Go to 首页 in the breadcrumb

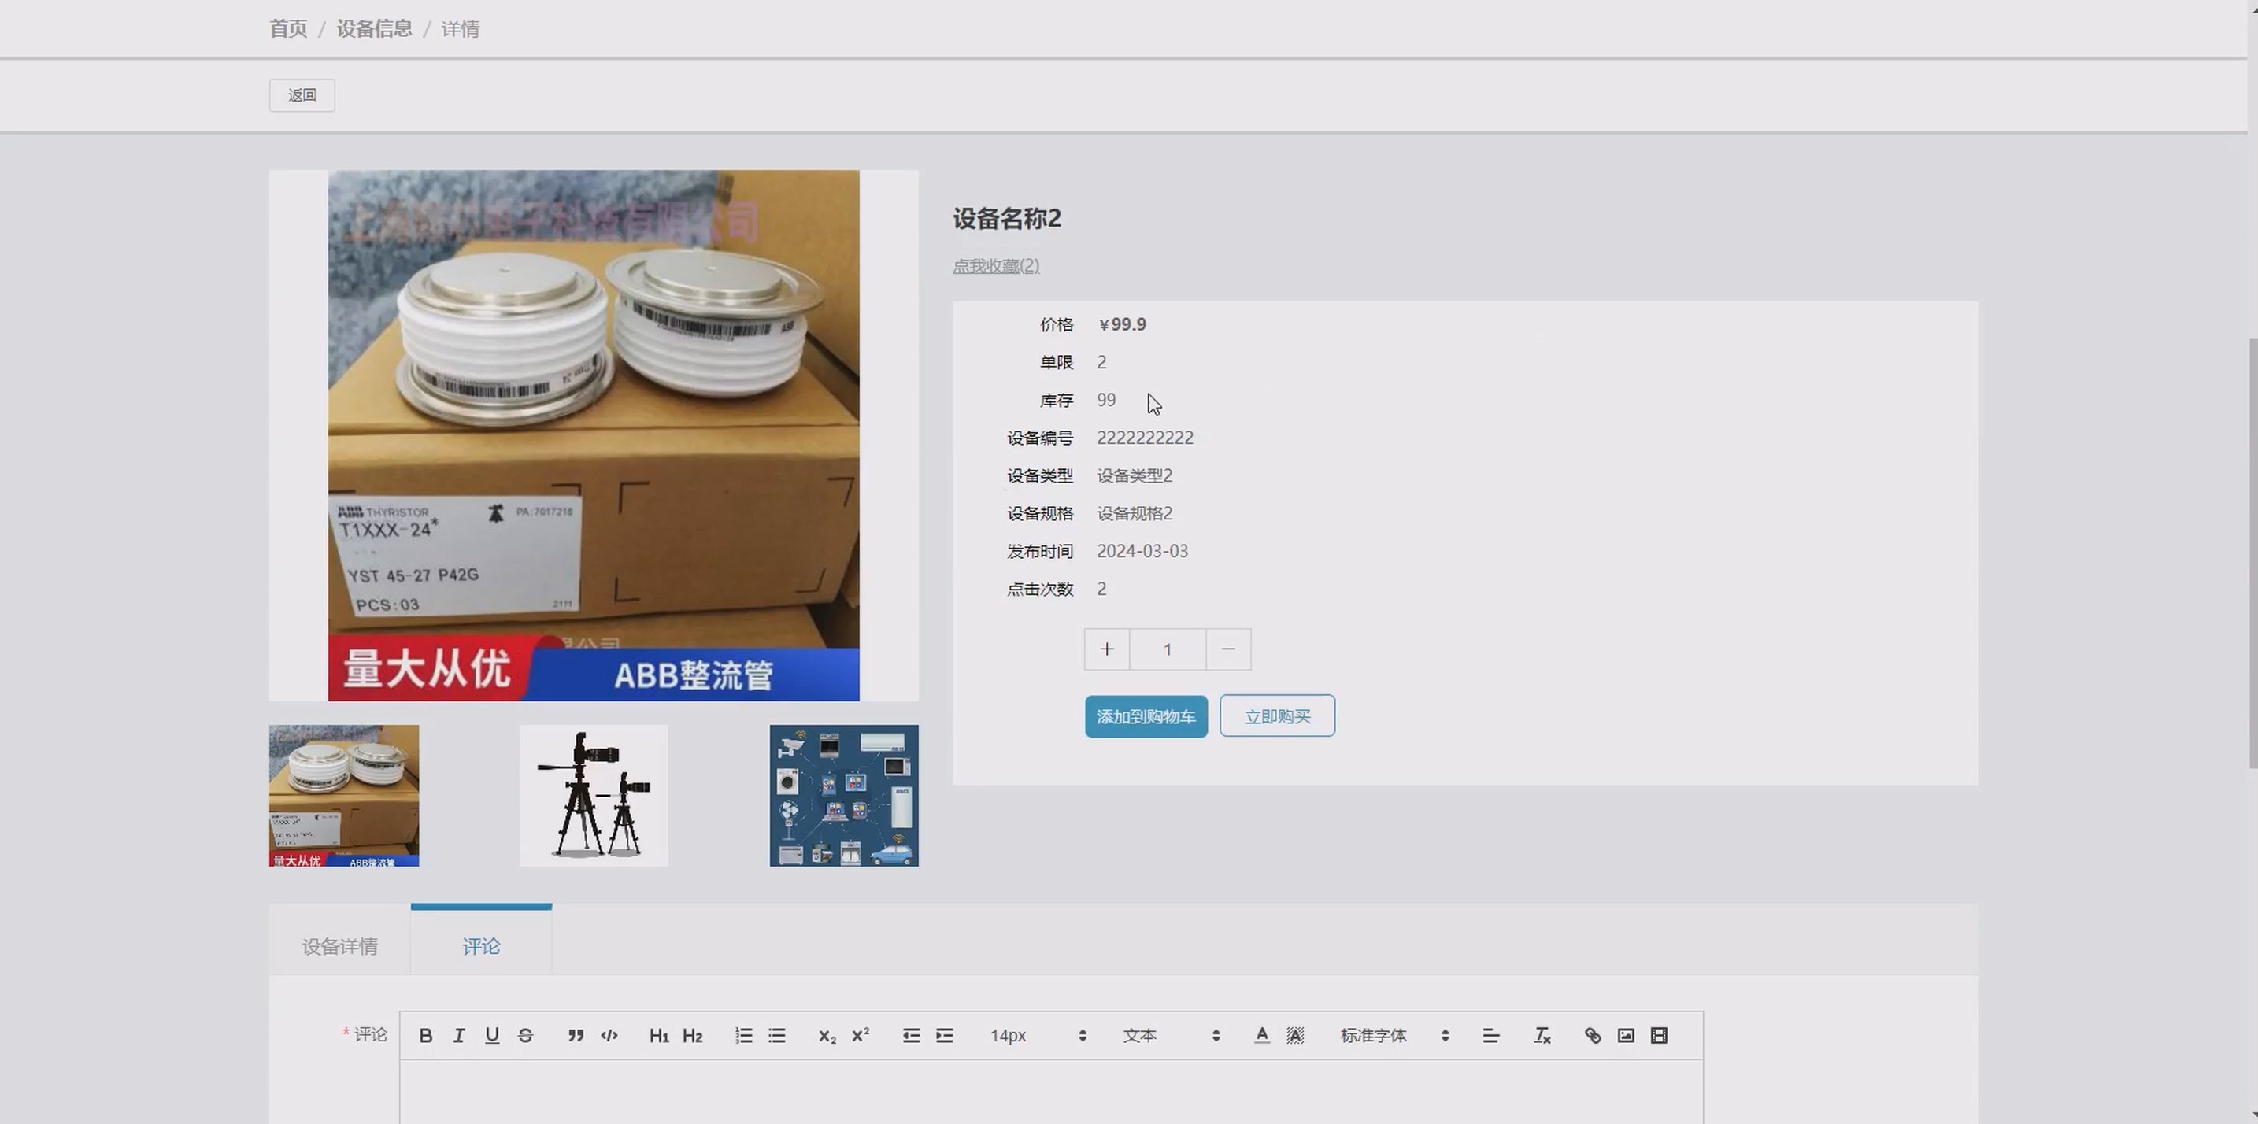point(288,29)
